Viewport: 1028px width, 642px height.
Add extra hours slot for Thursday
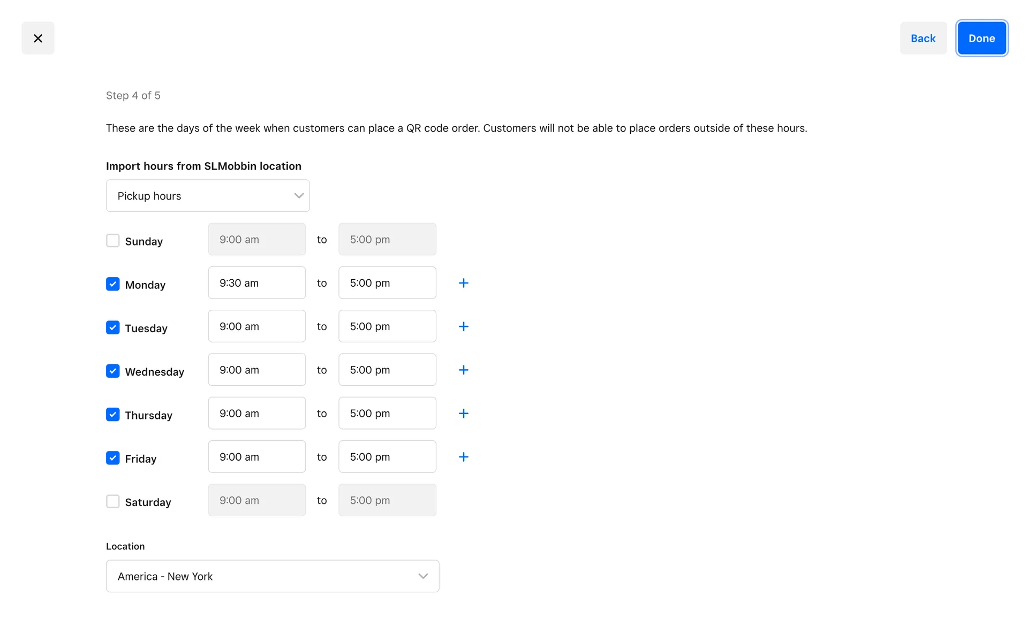click(x=464, y=414)
